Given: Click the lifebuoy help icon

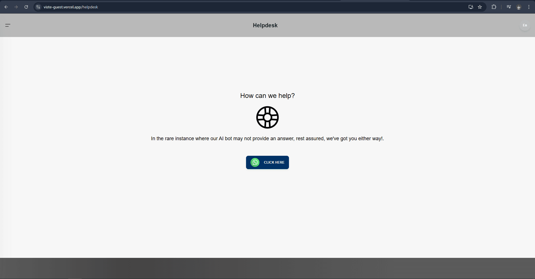Looking at the screenshot, I should click(x=267, y=117).
